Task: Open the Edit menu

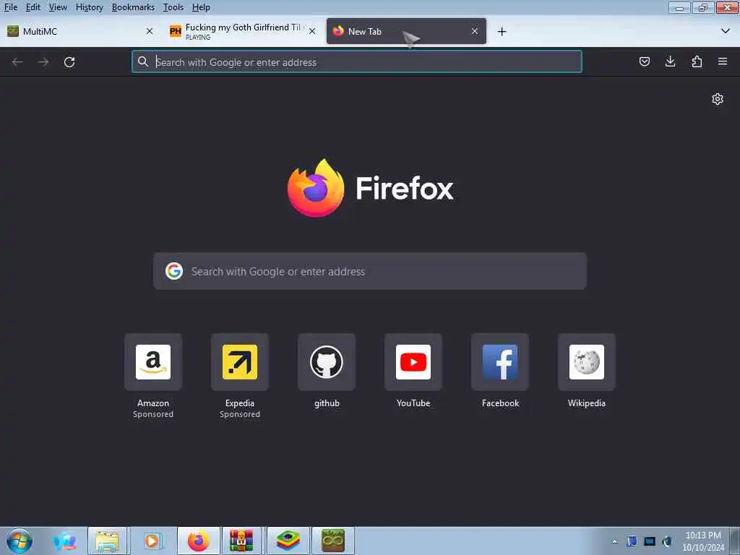Action: click(33, 7)
